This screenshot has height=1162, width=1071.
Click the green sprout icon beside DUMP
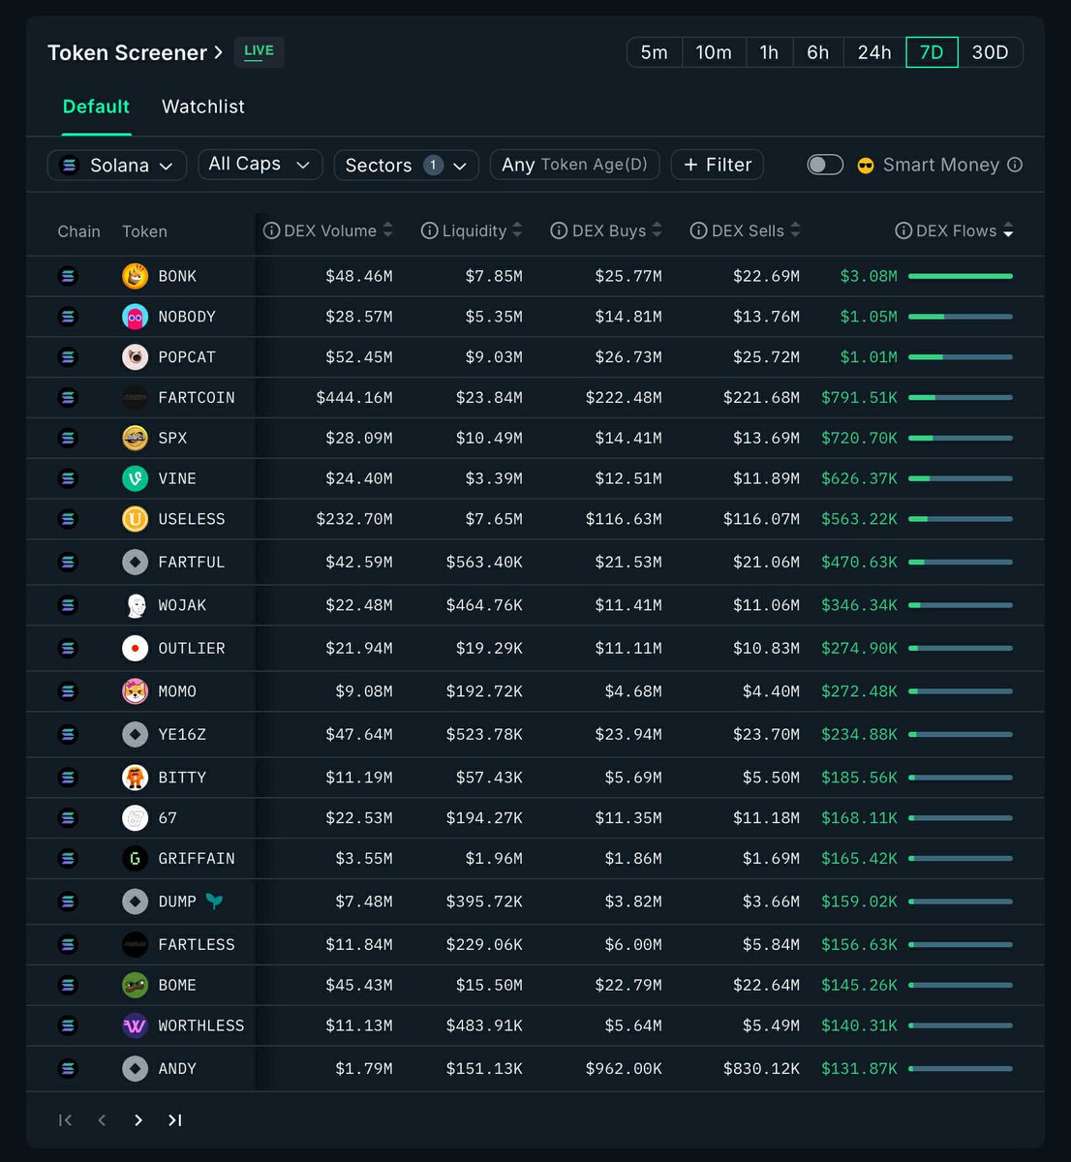click(214, 902)
